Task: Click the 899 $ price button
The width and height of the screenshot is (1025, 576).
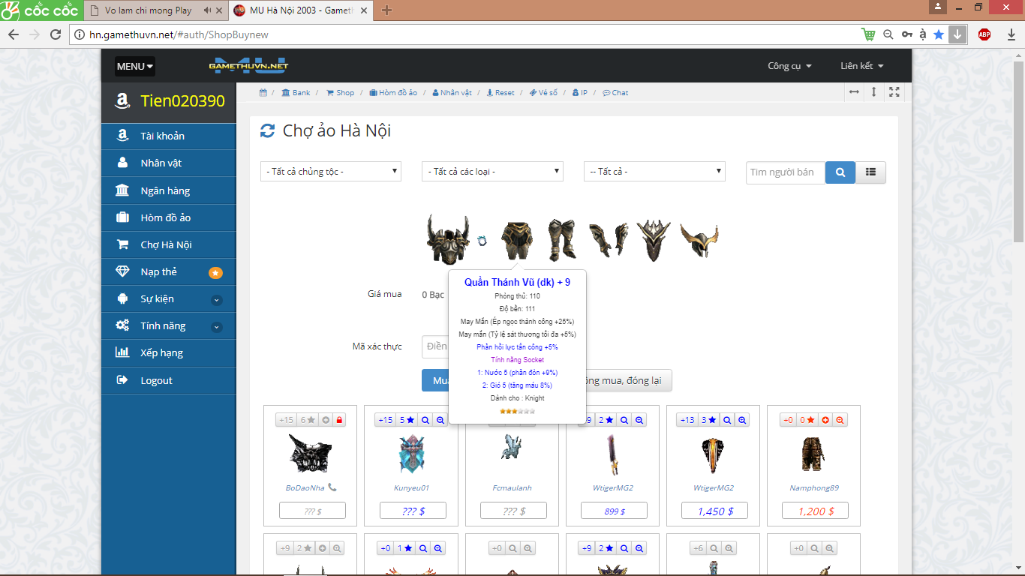Action: click(614, 511)
